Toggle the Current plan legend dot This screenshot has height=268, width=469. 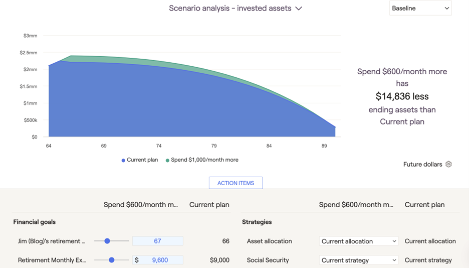pyautogui.click(x=123, y=160)
